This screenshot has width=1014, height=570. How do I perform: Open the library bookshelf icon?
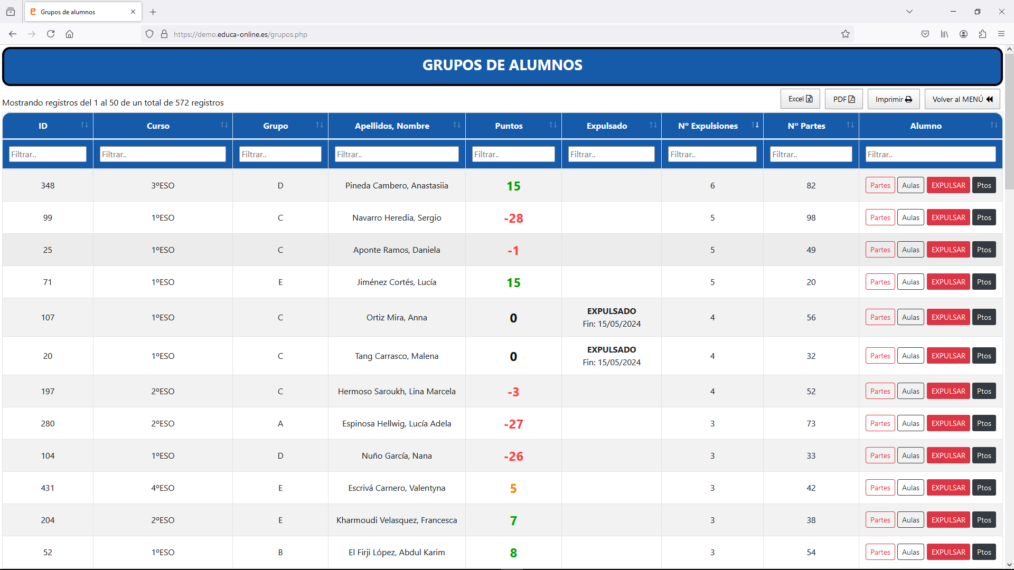[944, 34]
